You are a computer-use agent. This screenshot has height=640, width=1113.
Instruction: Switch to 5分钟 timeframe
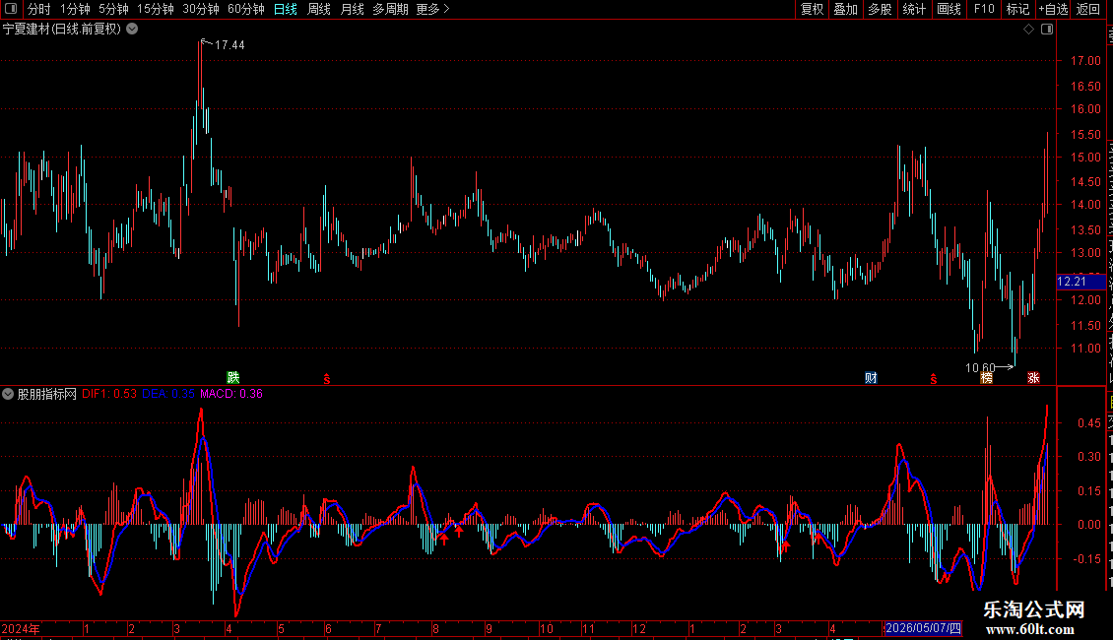pyautogui.click(x=113, y=9)
